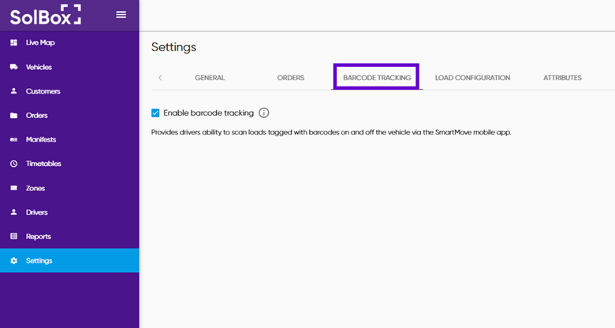Click the Reports list icon
Viewport: 615px width, 328px height.
pos(13,237)
